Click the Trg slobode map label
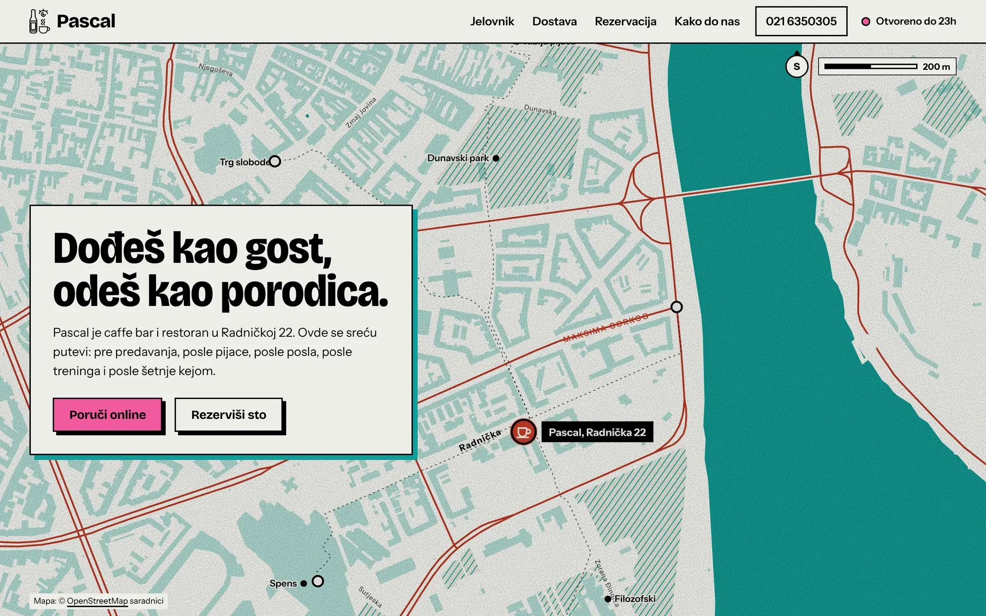Screen dimensions: 986x616 (x=244, y=162)
